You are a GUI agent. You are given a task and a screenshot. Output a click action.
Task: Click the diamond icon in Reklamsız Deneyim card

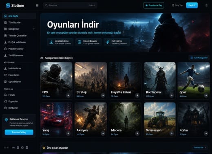tap(6, 120)
